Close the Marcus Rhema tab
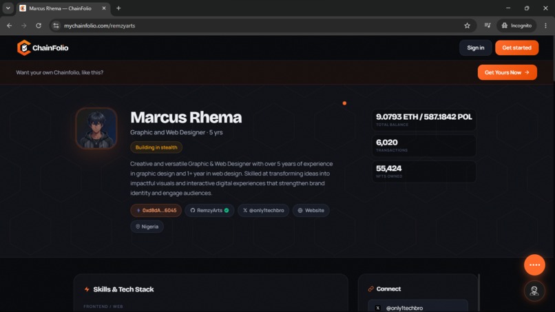Viewport: 555px width, 312px height. [104, 8]
